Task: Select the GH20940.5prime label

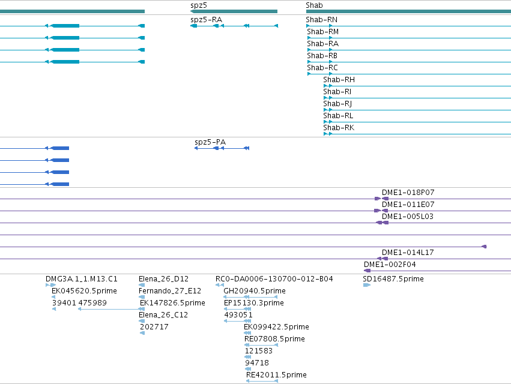Action: point(255,291)
